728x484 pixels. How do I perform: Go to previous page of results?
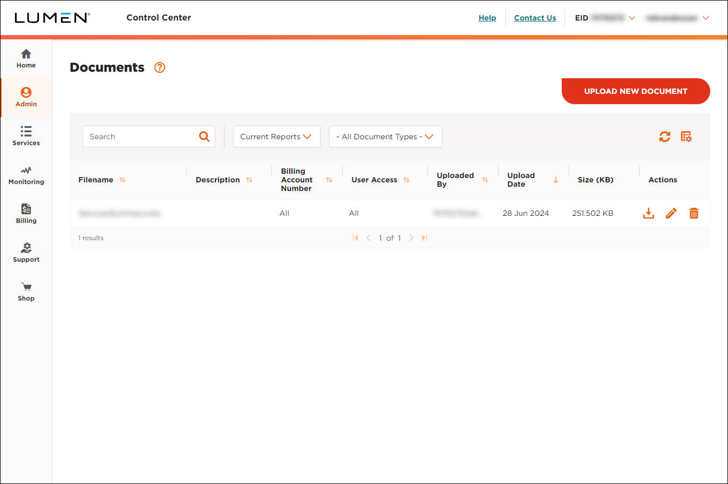[x=368, y=238]
